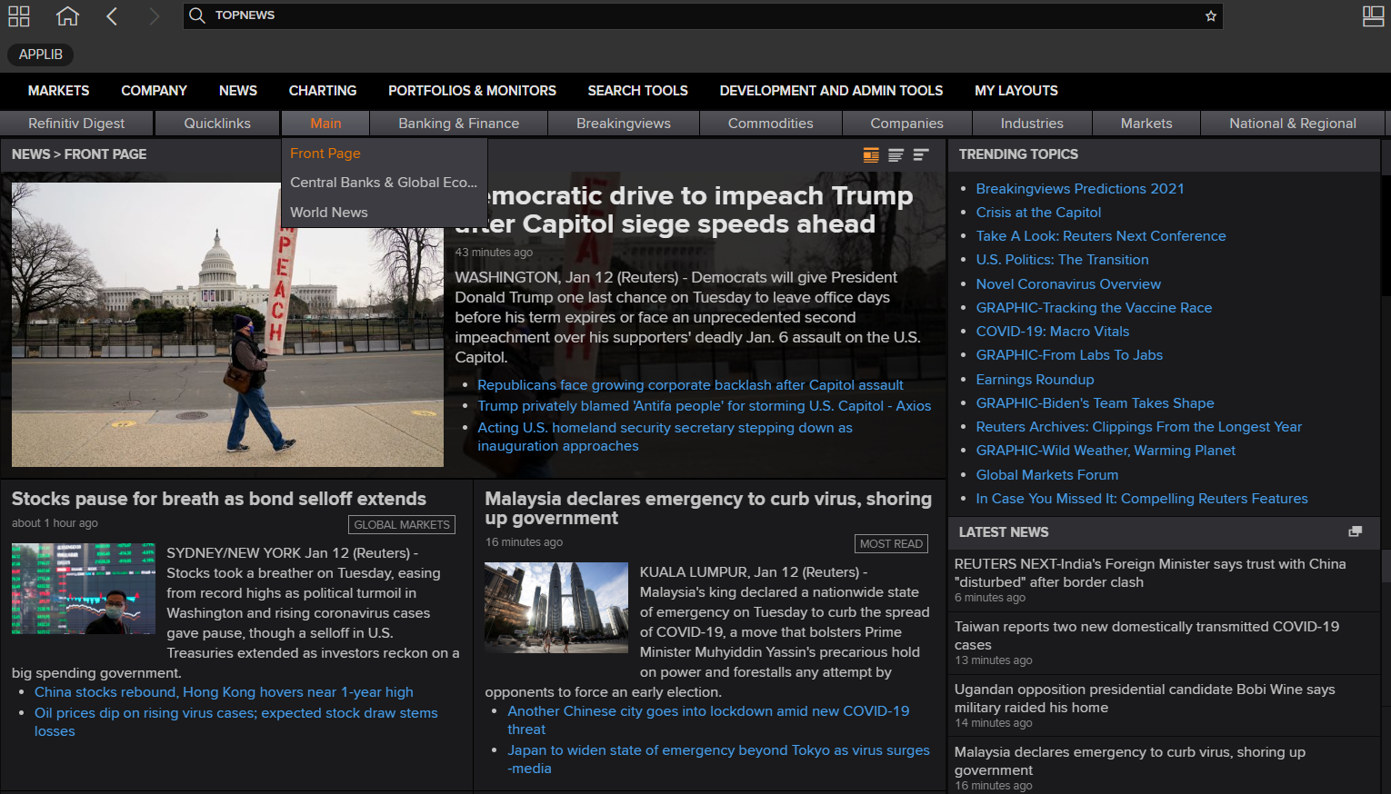The width and height of the screenshot is (1391, 794).
Task: Open COVID-19: Macro Vitals topic
Action: click(1053, 332)
